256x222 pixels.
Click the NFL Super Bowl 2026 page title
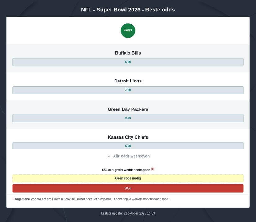(x=128, y=10)
